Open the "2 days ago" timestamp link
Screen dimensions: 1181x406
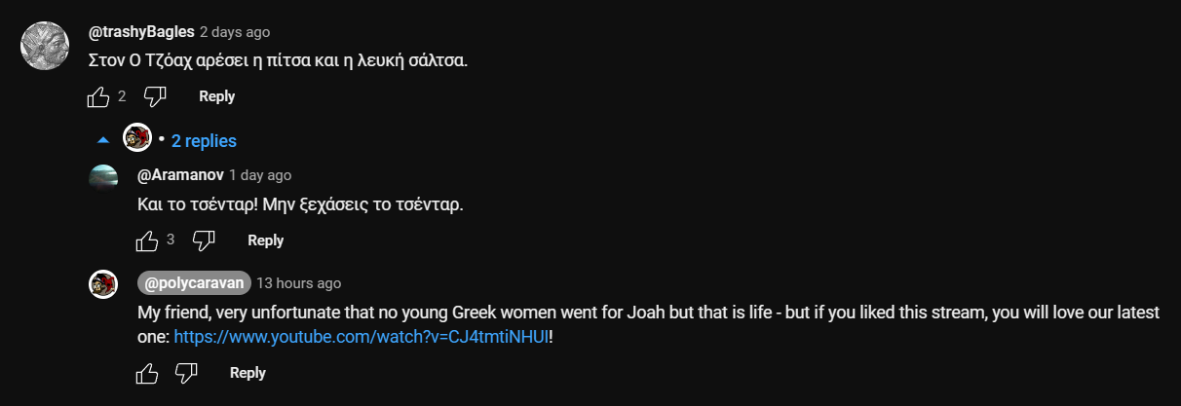coord(235,32)
